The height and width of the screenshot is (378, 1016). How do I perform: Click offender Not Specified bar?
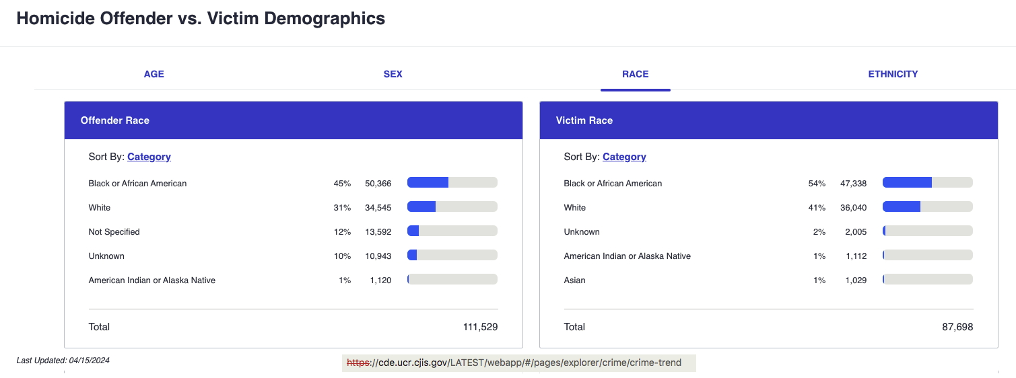click(452, 231)
